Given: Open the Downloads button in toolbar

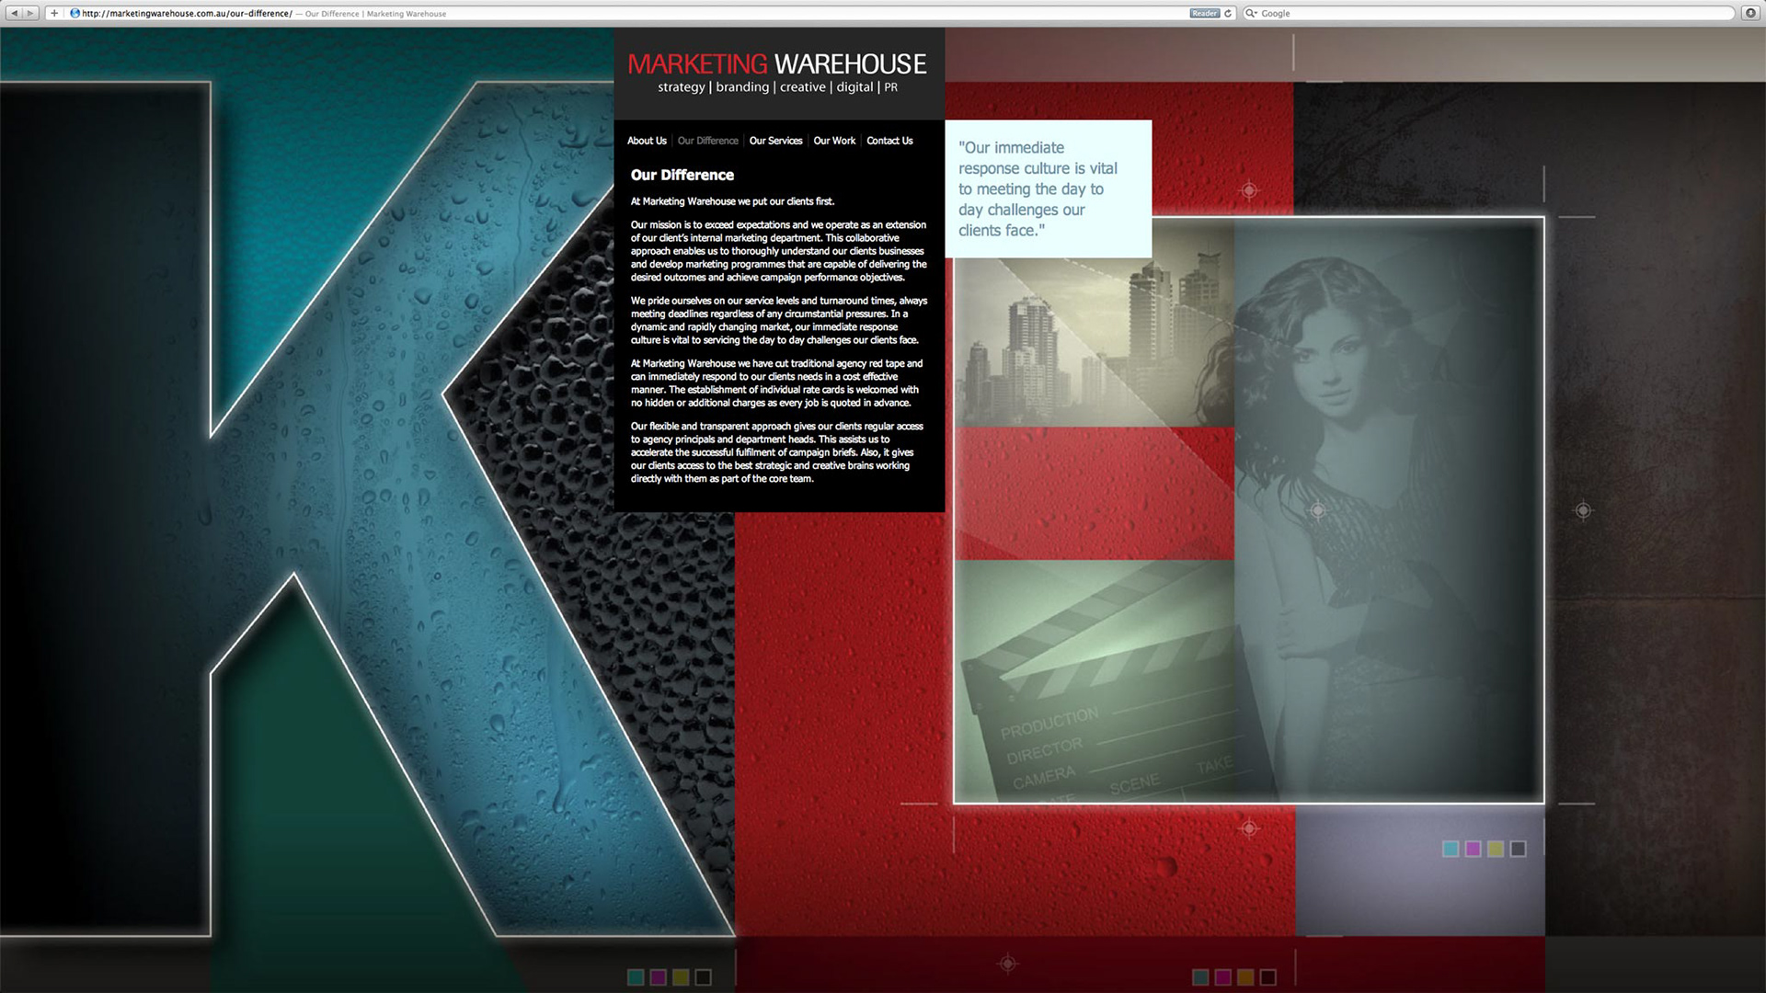Looking at the screenshot, I should tap(1750, 13).
